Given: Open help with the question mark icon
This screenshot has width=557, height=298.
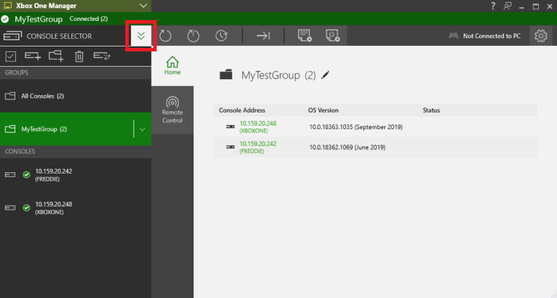Looking at the screenshot, I should tap(493, 6).
